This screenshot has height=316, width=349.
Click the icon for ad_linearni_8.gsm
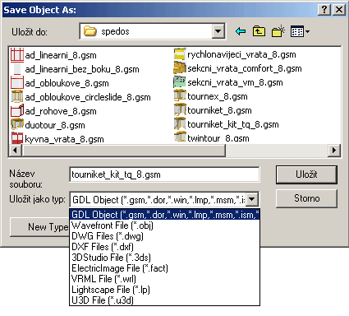coord(17,54)
